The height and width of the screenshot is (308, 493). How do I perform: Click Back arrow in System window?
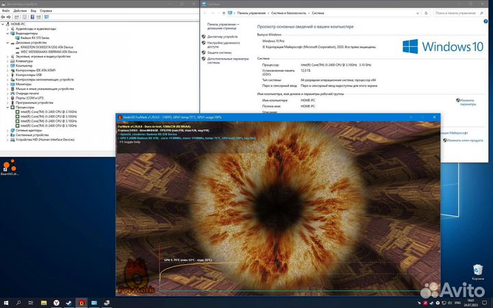(205, 13)
